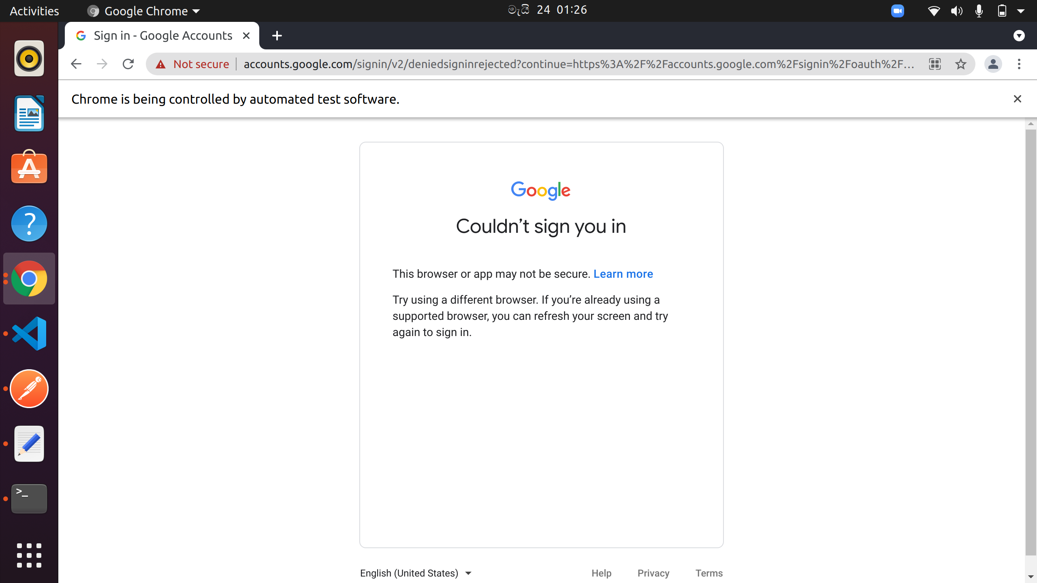Open the Activities overview

pyautogui.click(x=34, y=11)
